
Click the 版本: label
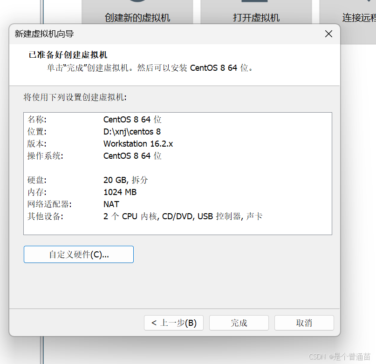37,144
